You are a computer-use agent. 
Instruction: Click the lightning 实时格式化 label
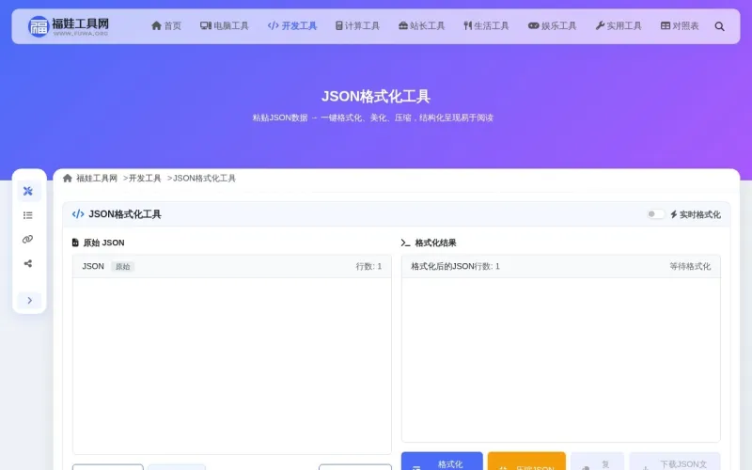pos(696,214)
